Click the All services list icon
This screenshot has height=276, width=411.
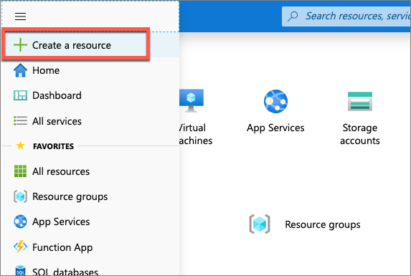(20, 120)
